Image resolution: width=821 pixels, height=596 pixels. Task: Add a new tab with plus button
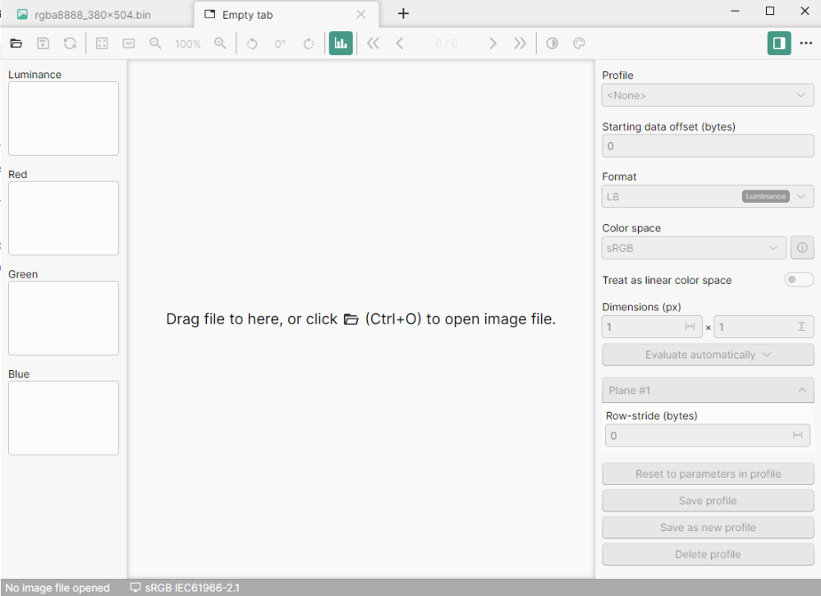[403, 14]
